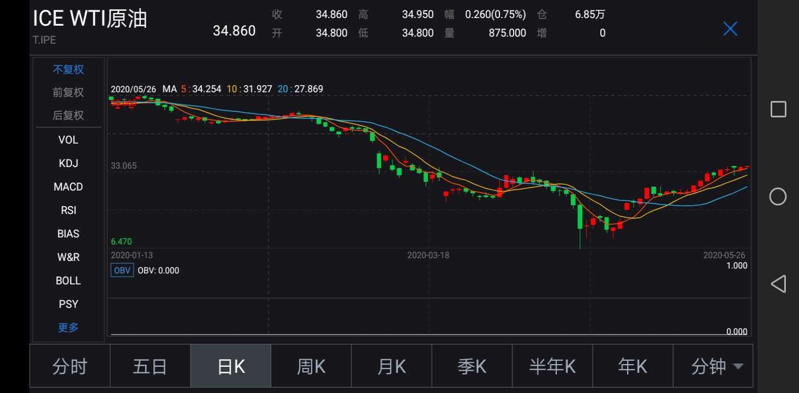Open the 分钟 interval dropdown
This screenshot has width=799, height=393.
pos(715,366)
